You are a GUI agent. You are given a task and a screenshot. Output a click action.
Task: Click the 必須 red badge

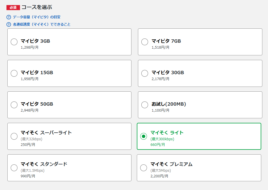coord(13,8)
